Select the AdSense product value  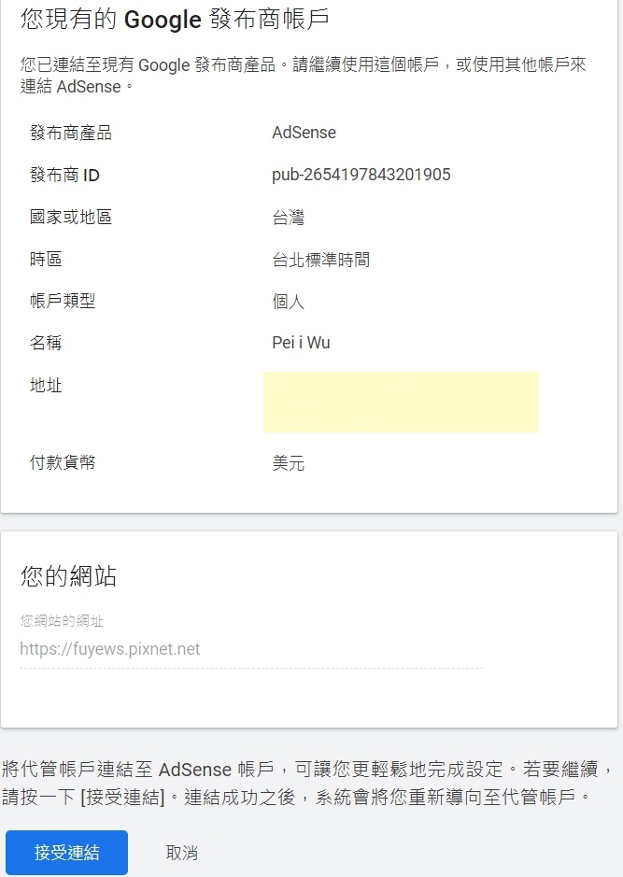point(304,133)
